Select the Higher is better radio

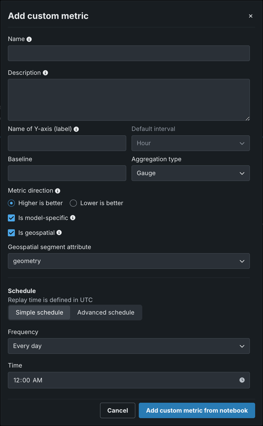pos(11,203)
